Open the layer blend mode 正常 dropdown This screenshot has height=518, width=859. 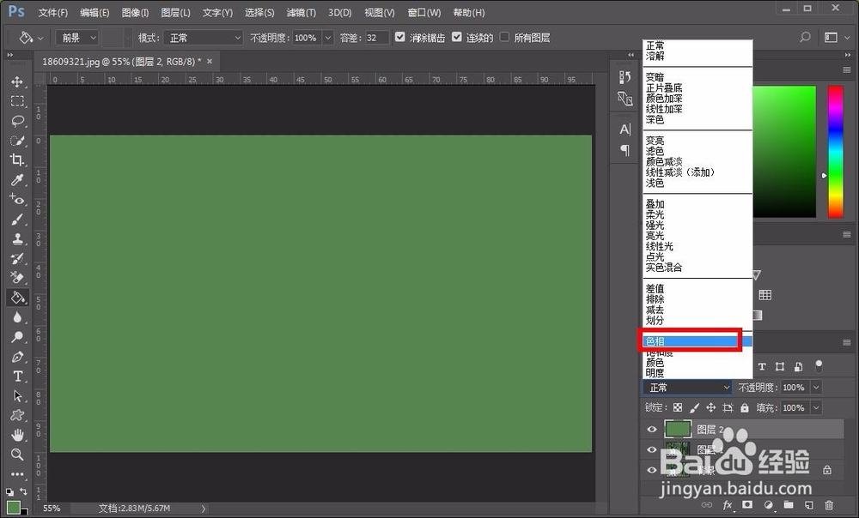pos(687,388)
